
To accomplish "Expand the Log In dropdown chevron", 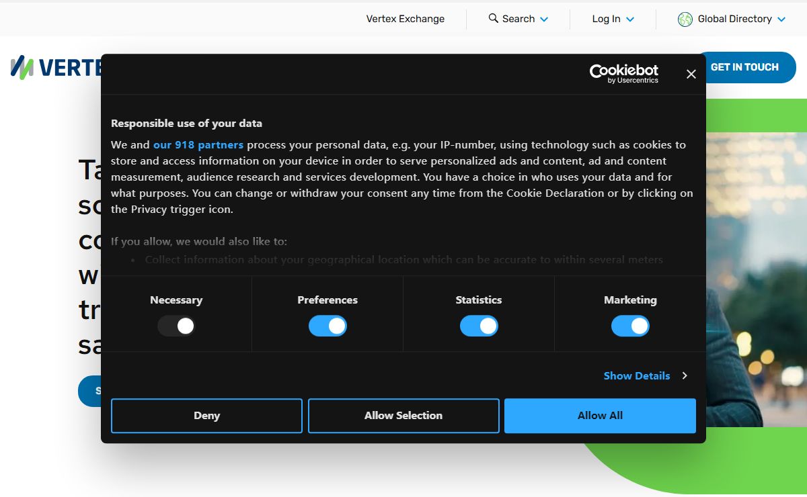I will 630,19.
